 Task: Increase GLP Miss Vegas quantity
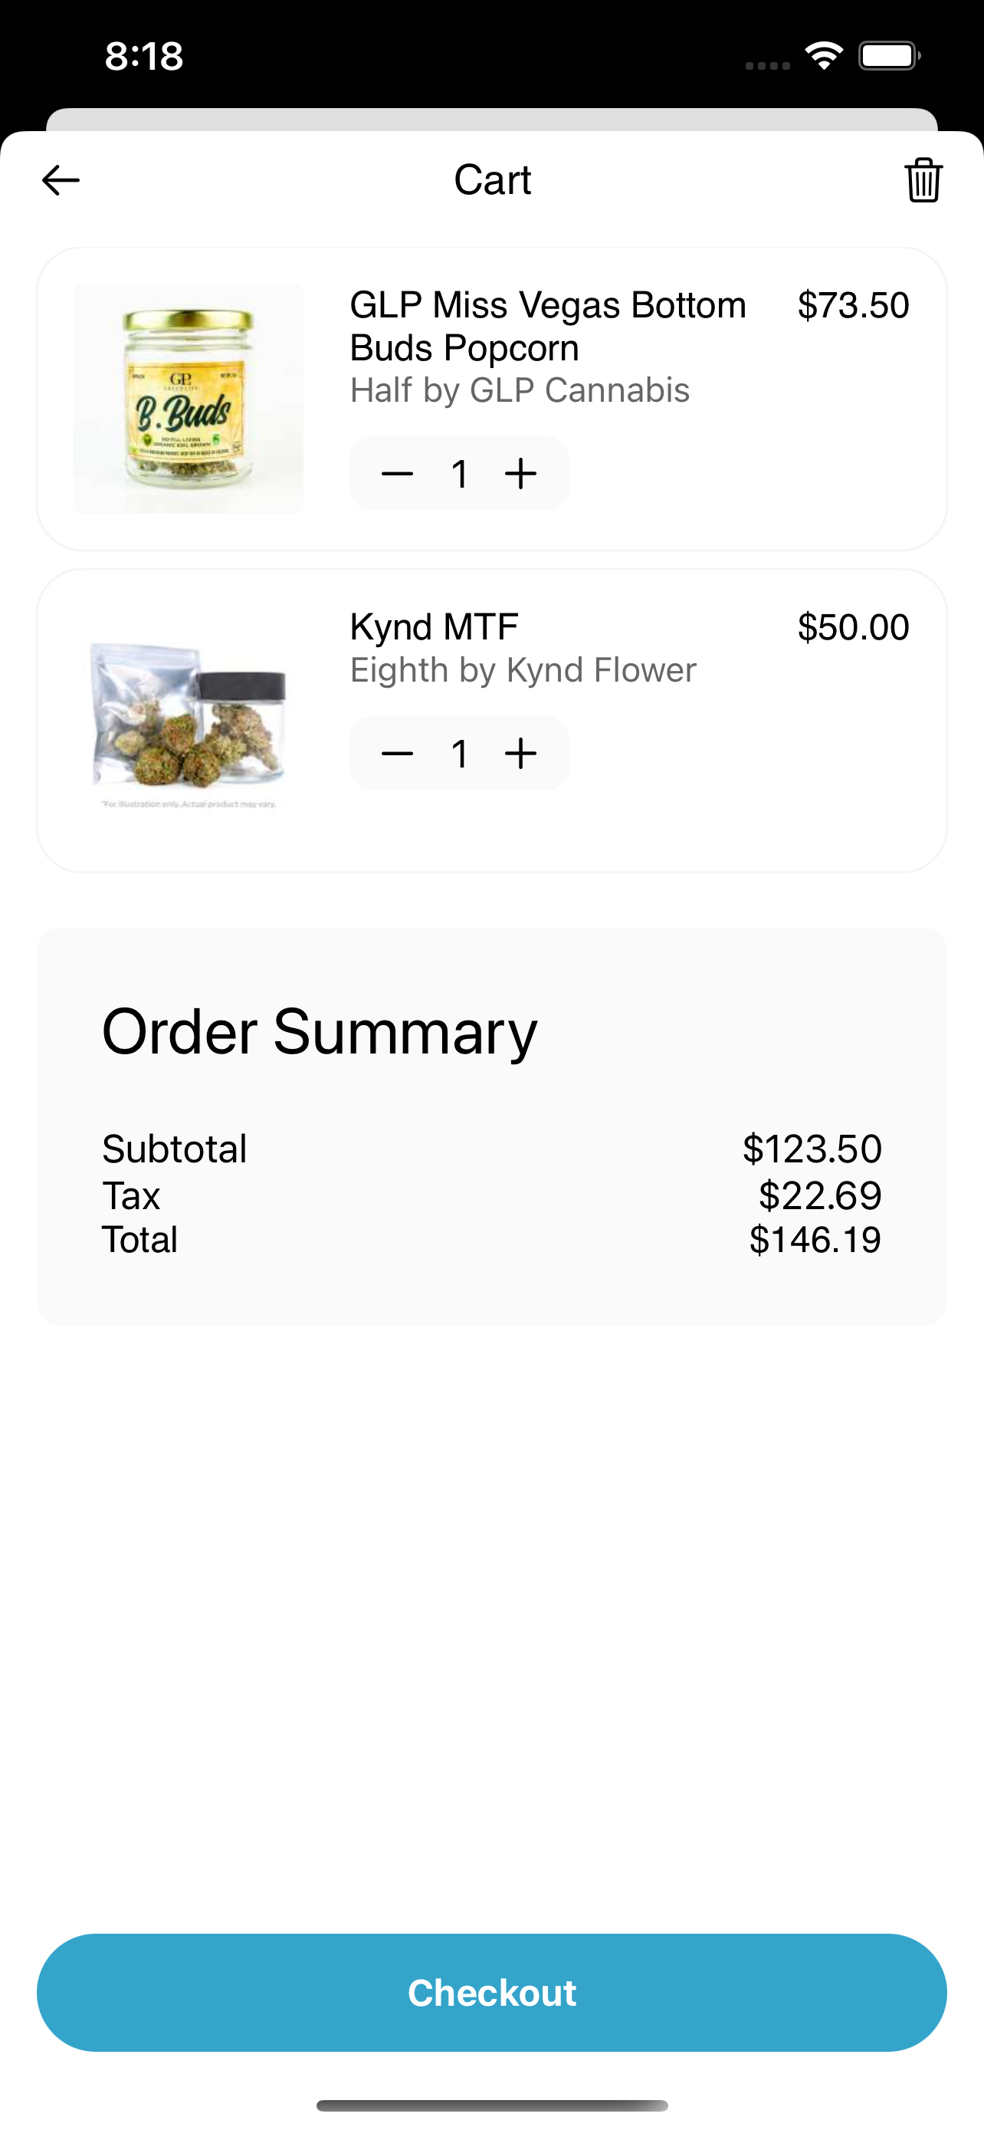[x=520, y=474]
